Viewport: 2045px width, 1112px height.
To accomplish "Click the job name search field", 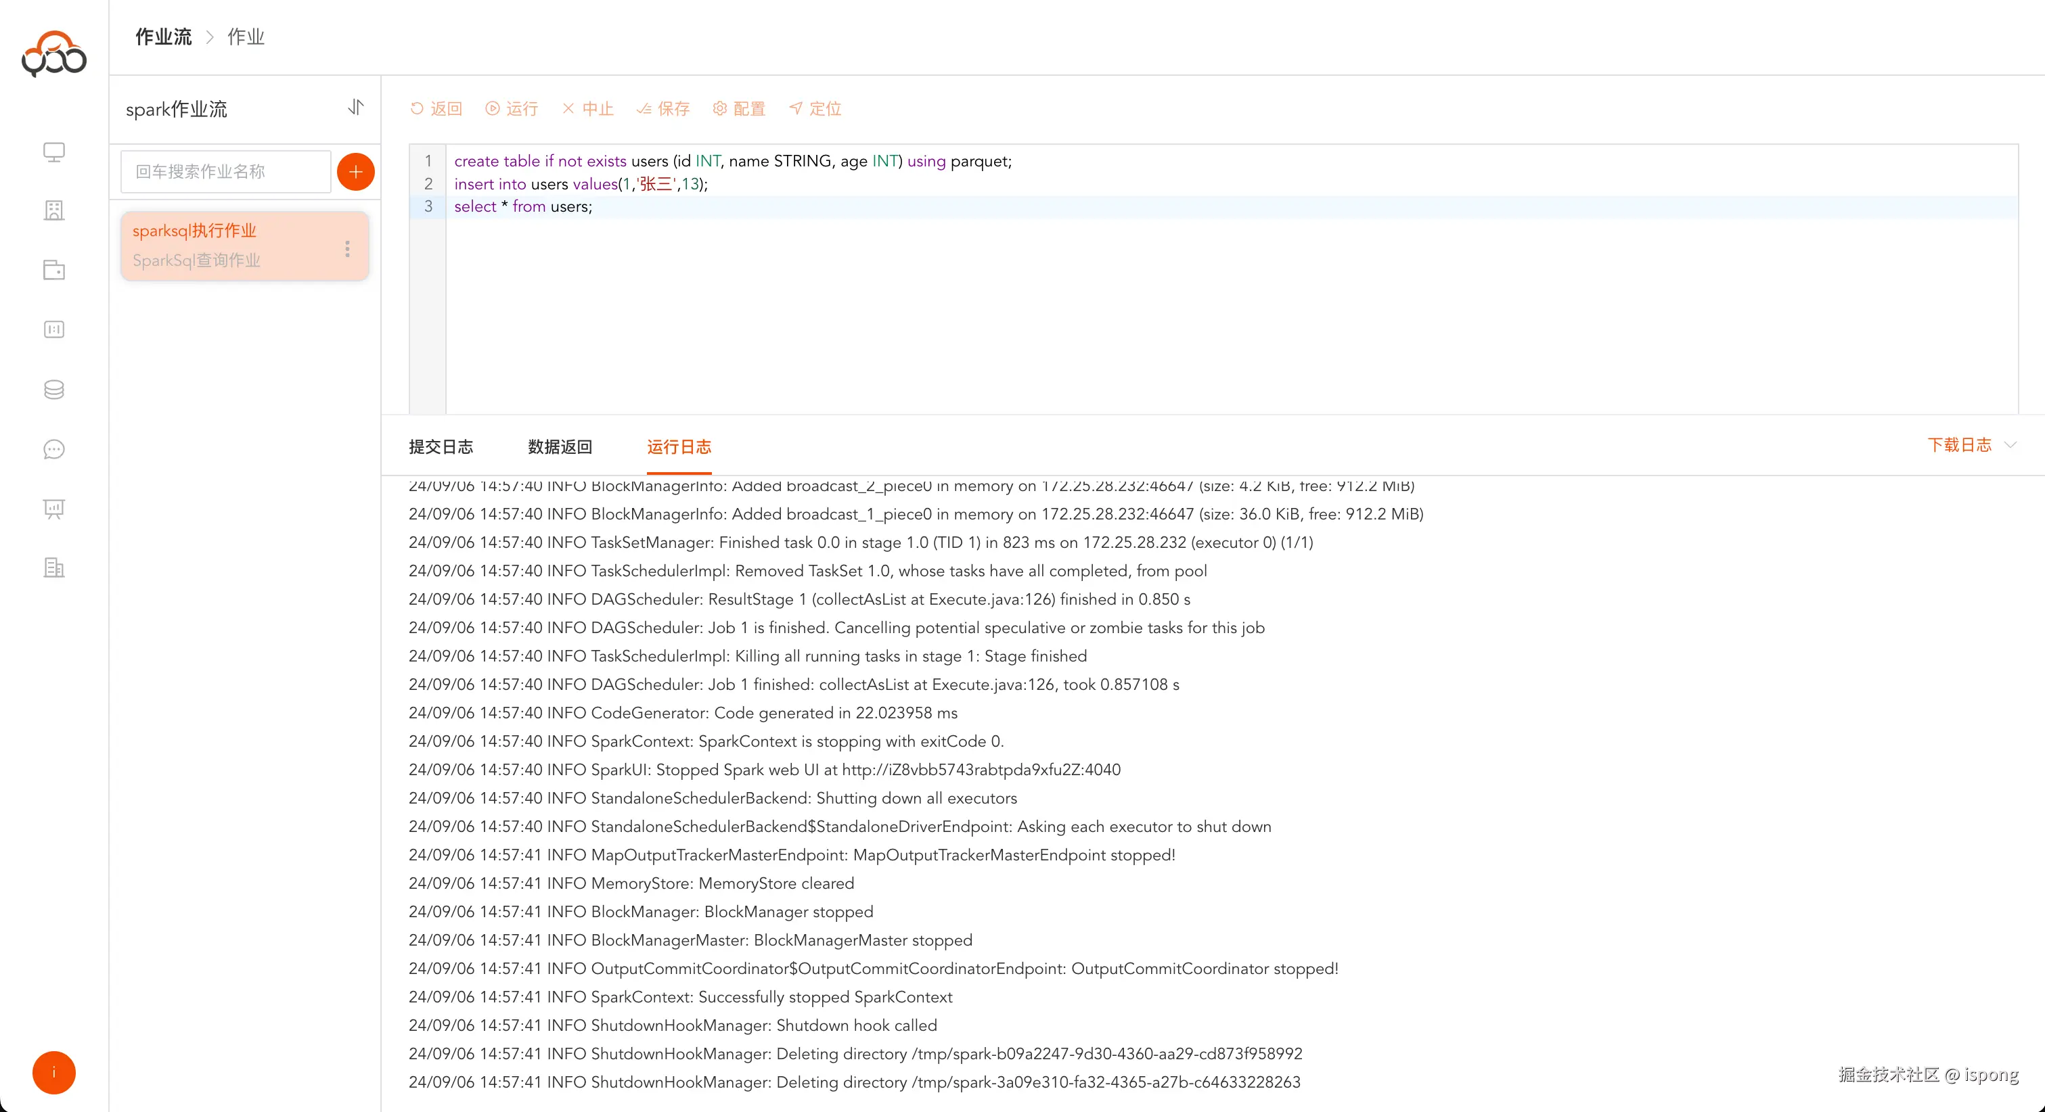I will tap(225, 171).
